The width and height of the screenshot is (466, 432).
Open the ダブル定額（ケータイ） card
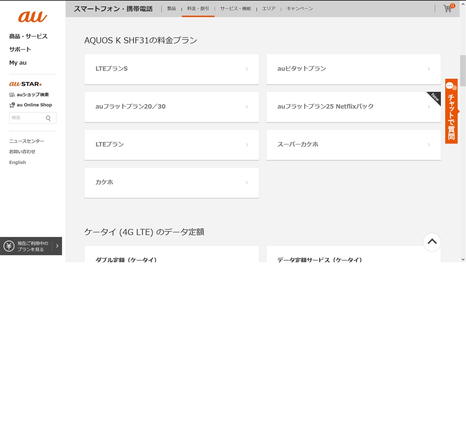tap(172, 254)
